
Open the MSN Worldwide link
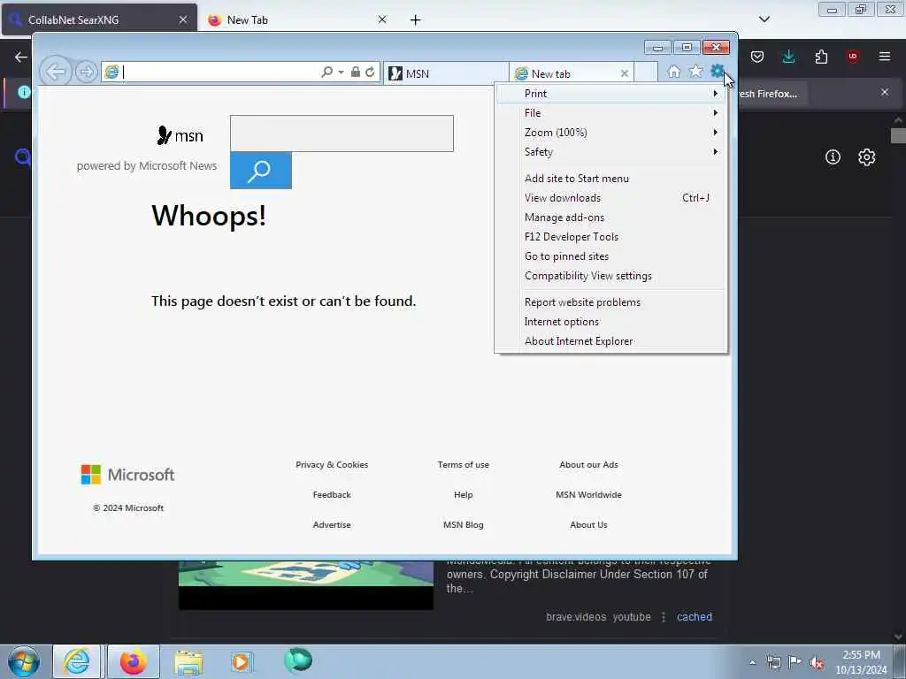[x=588, y=495]
